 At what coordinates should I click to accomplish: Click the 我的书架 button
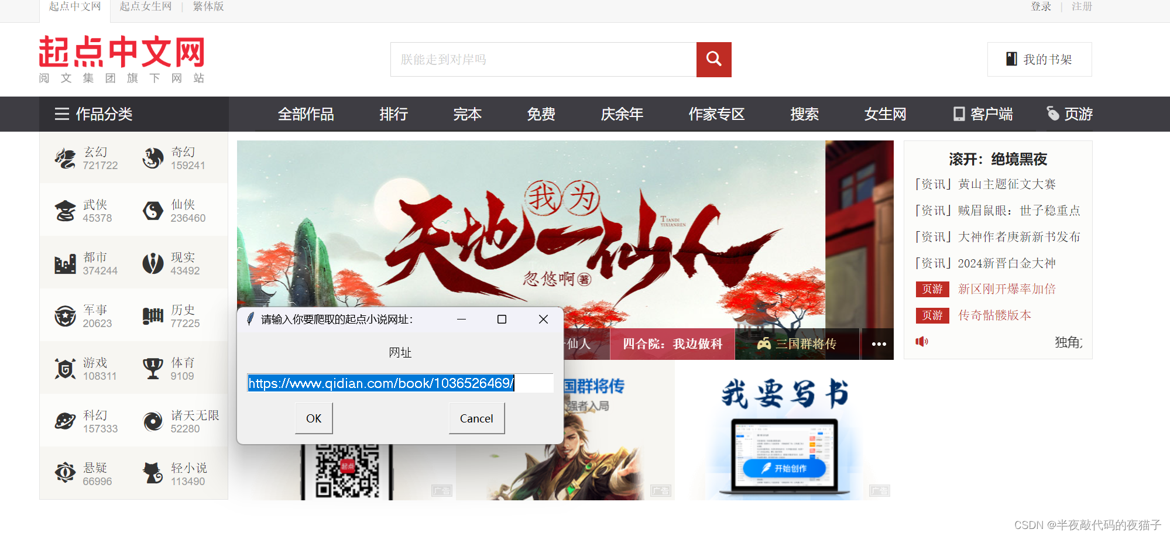(1039, 59)
